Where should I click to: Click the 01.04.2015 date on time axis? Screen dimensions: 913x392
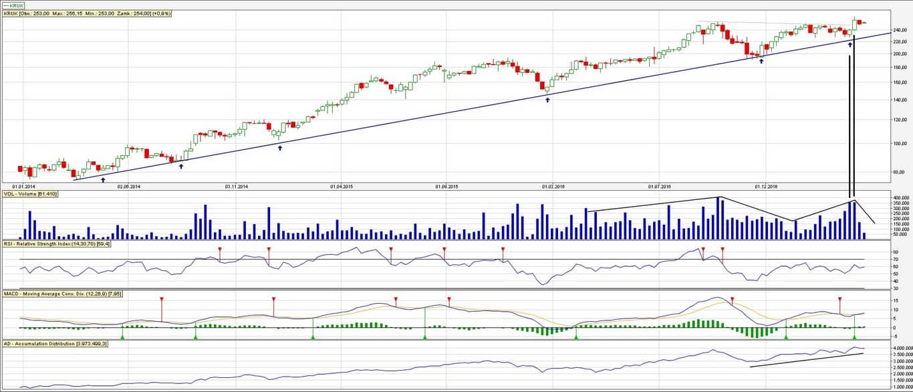click(342, 186)
